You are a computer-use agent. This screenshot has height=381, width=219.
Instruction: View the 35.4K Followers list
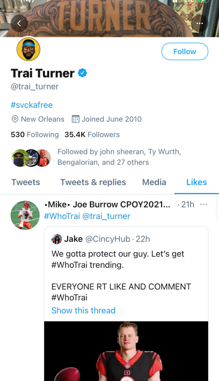[92, 135]
